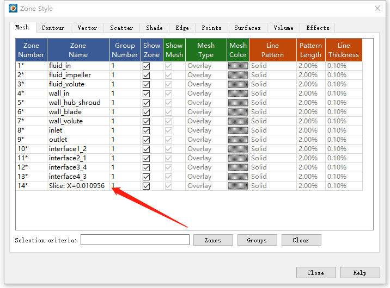390x288 pixels.
Task: Open Help for Zone Style
Action: 359,273
